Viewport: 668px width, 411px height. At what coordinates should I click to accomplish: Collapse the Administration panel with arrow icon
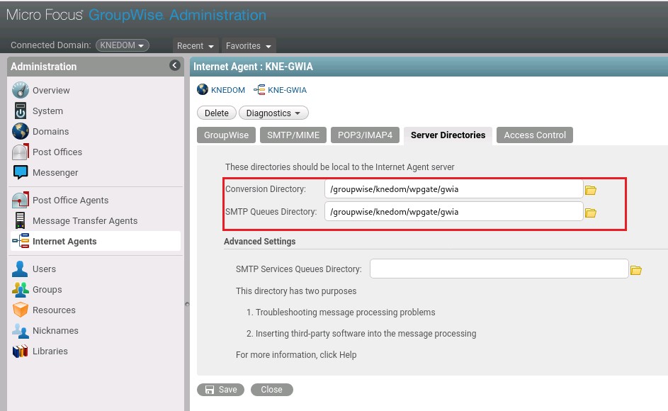(175, 65)
